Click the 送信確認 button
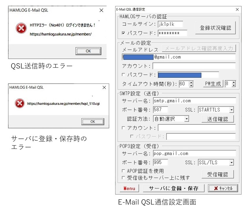Screen dimensions: 245x208 click(217, 119)
